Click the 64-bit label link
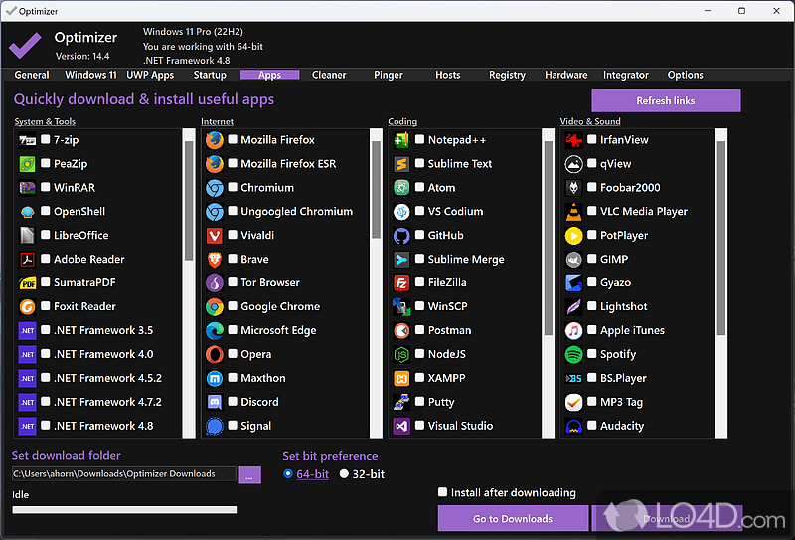The width and height of the screenshot is (795, 540). (312, 474)
